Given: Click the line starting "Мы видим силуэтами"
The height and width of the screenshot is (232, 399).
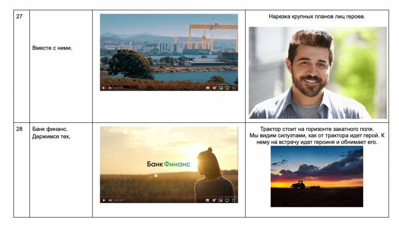Looking at the screenshot, I should [317, 135].
